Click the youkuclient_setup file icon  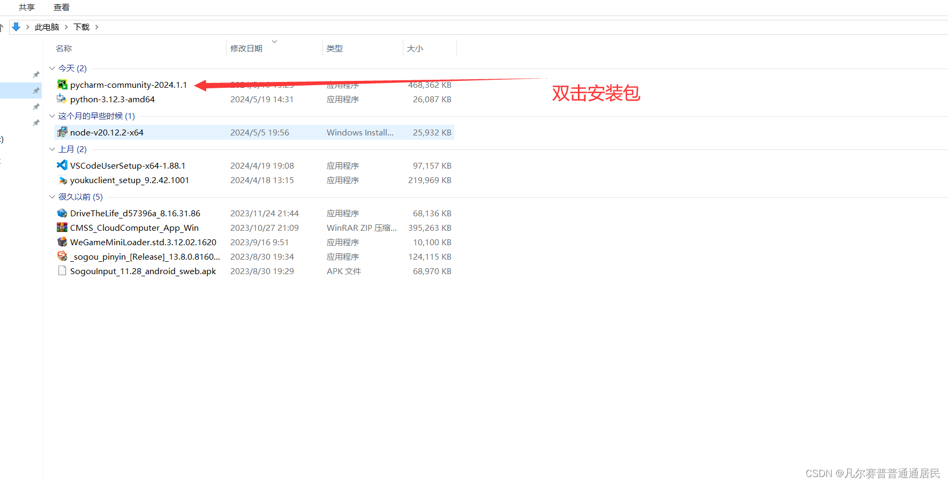(62, 180)
